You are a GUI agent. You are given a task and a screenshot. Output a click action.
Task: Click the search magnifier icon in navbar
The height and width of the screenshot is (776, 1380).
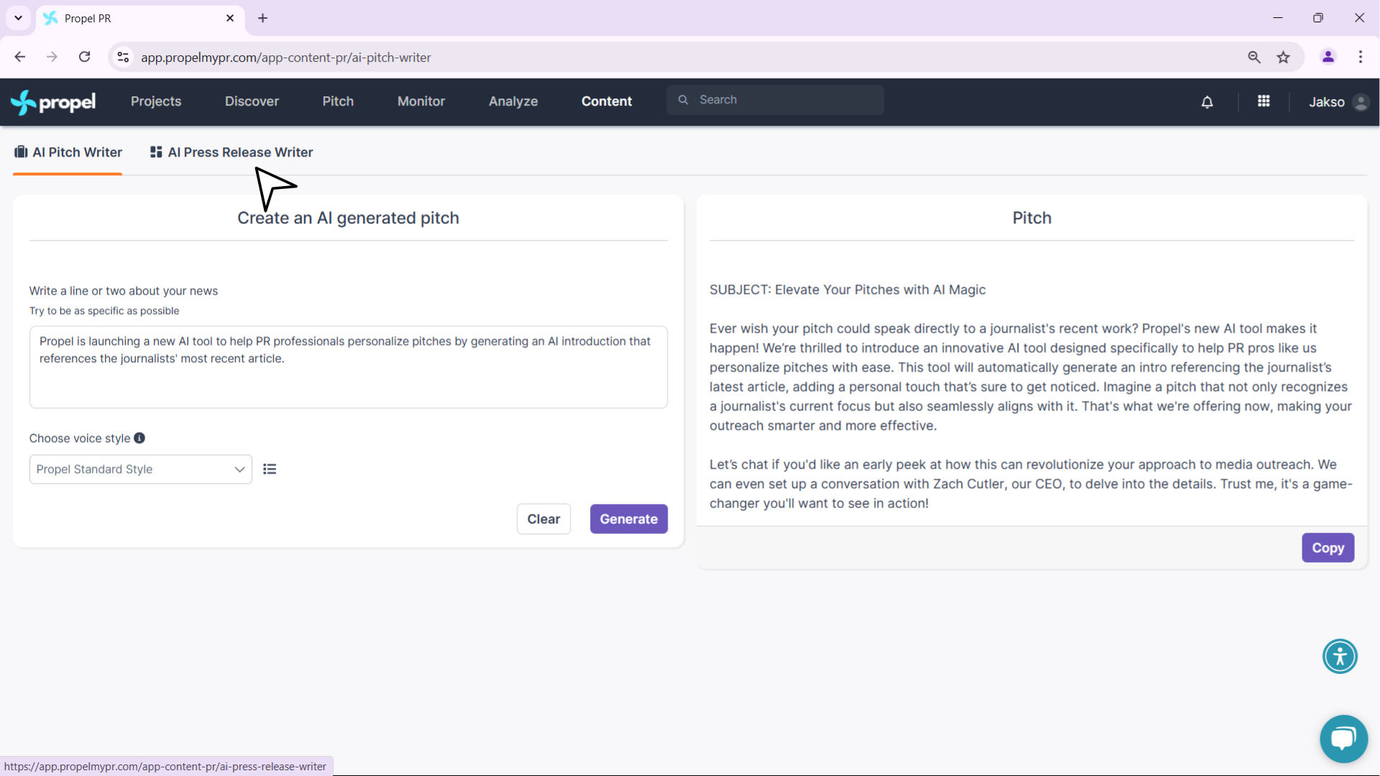pyautogui.click(x=684, y=100)
